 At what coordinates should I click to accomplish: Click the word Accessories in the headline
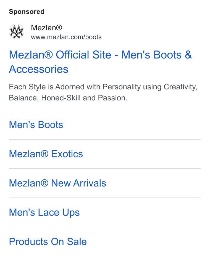click(39, 69)
